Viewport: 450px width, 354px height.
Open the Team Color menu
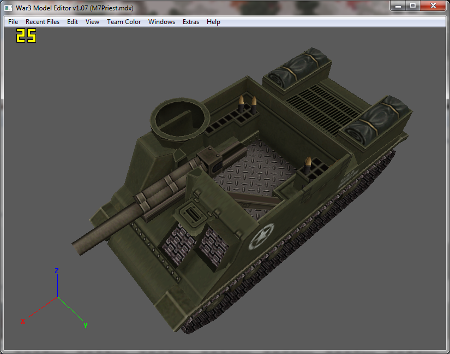(124, 22)
